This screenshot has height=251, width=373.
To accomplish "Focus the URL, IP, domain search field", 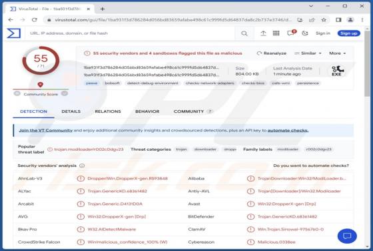I will (x=131, y=33).
